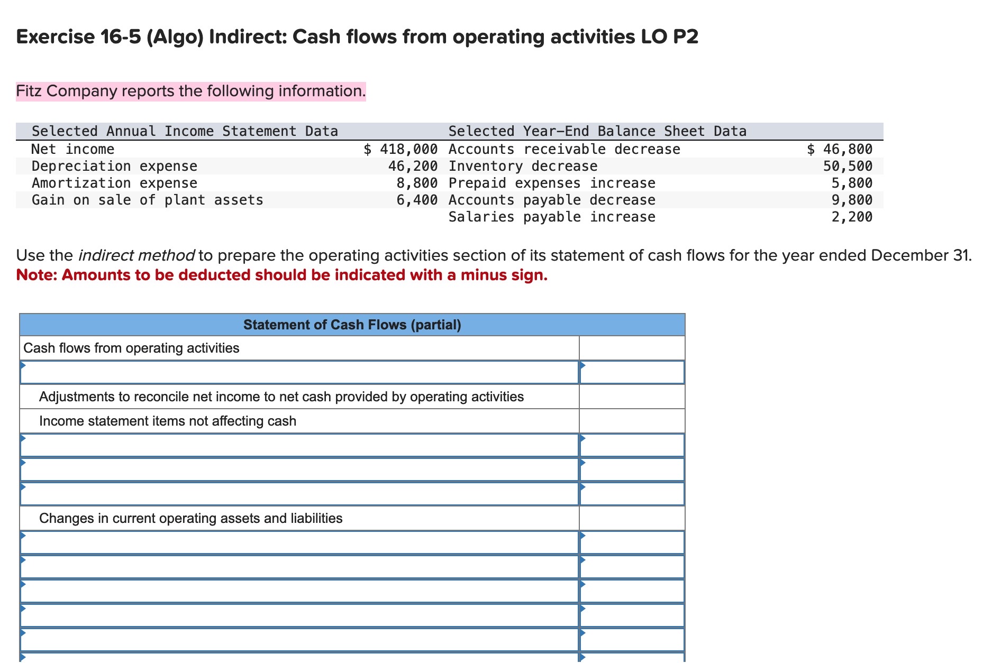983x663 pixels.
Task: Click the 'Net income' row label
Action: tap(73, 149)
